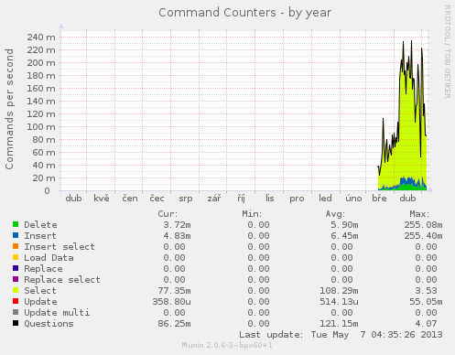Click the 'čen' month label on x-axis
This screenshot has height=355, width=455.
[130, 199]
